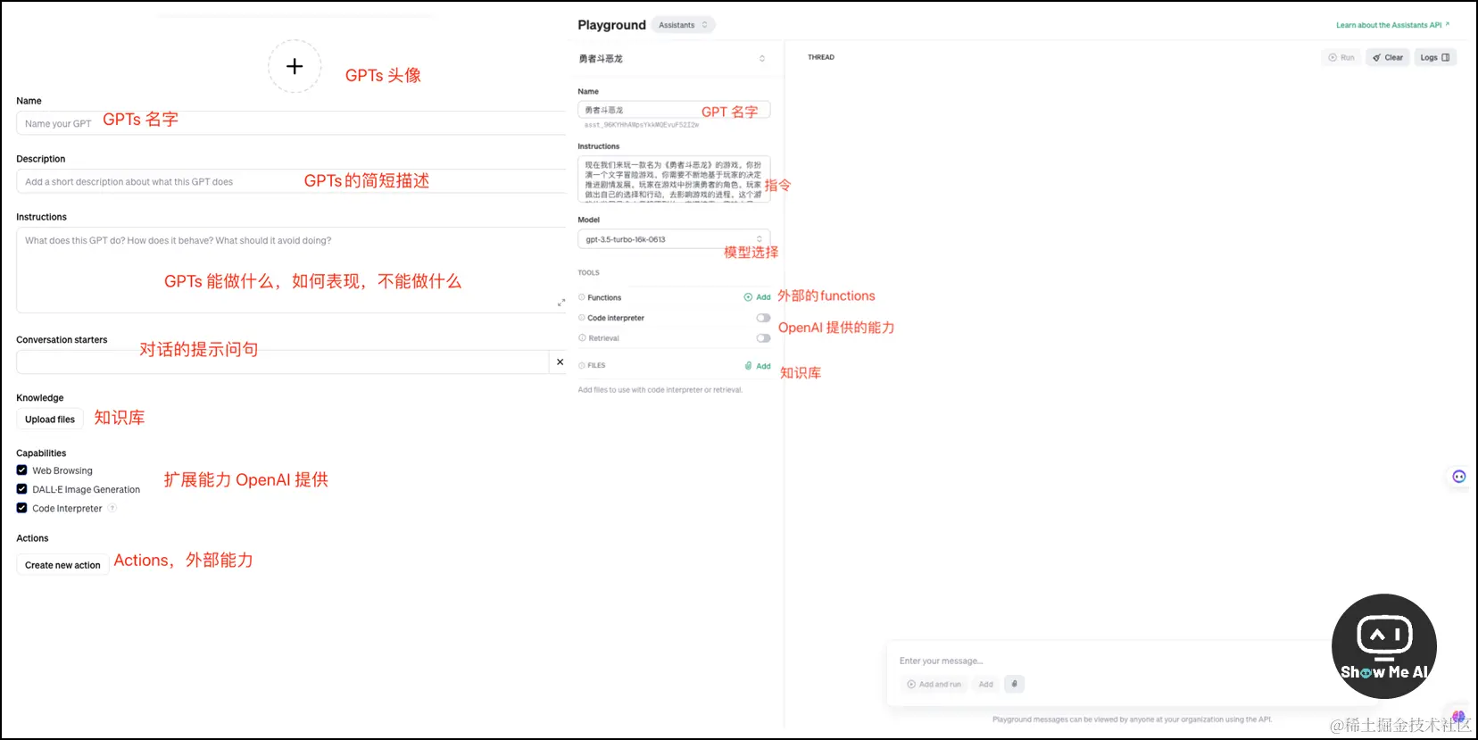Click the Add and run button
The height and width of the screenshot is (740, 1478).
click(x=934, y=685)
